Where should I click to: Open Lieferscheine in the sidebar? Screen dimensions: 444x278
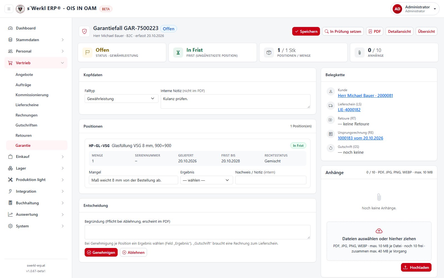click(27, 105)
